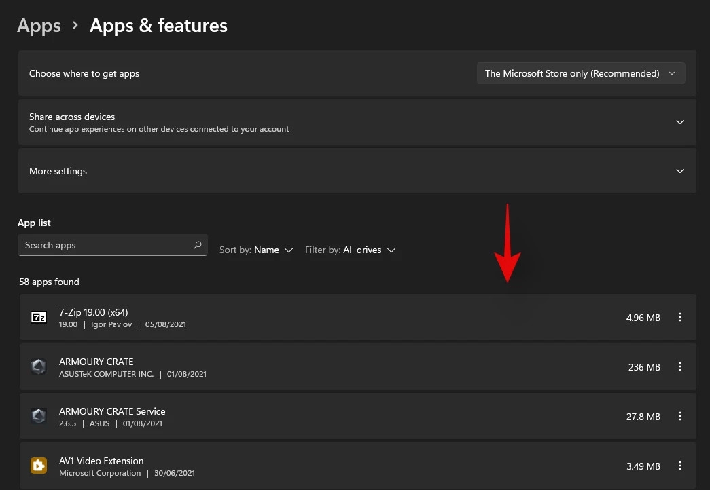The height and width of the screenshot is (490, 710).
Task: Select the ARMOURY CRATE Service row
Action: (340, 416)
